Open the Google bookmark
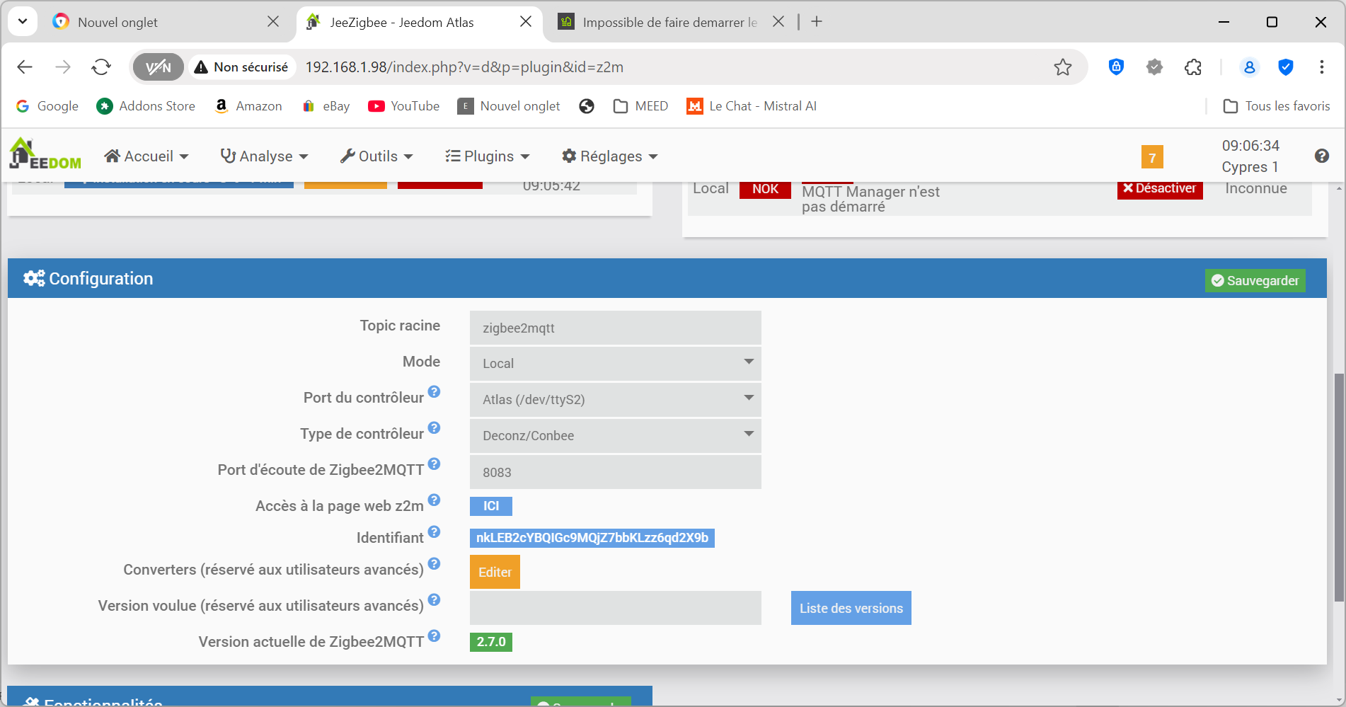This screenshot has height=707, width=1346. point(47,106)
